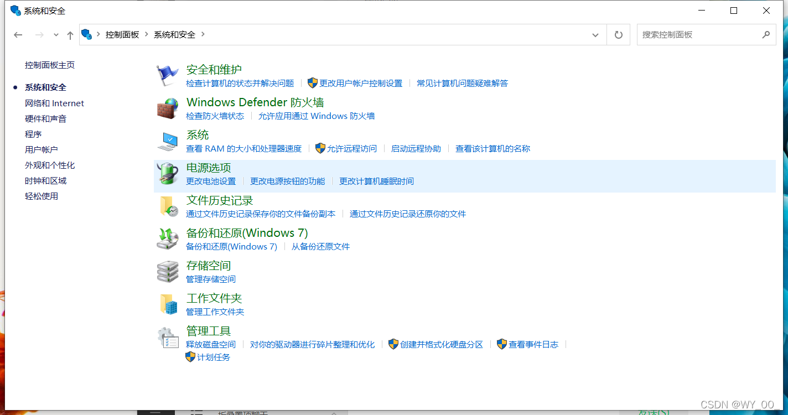Click the address bar control panel icon
Image resolution: width=788 pixels, height=415 pixels.
point(87,34)
